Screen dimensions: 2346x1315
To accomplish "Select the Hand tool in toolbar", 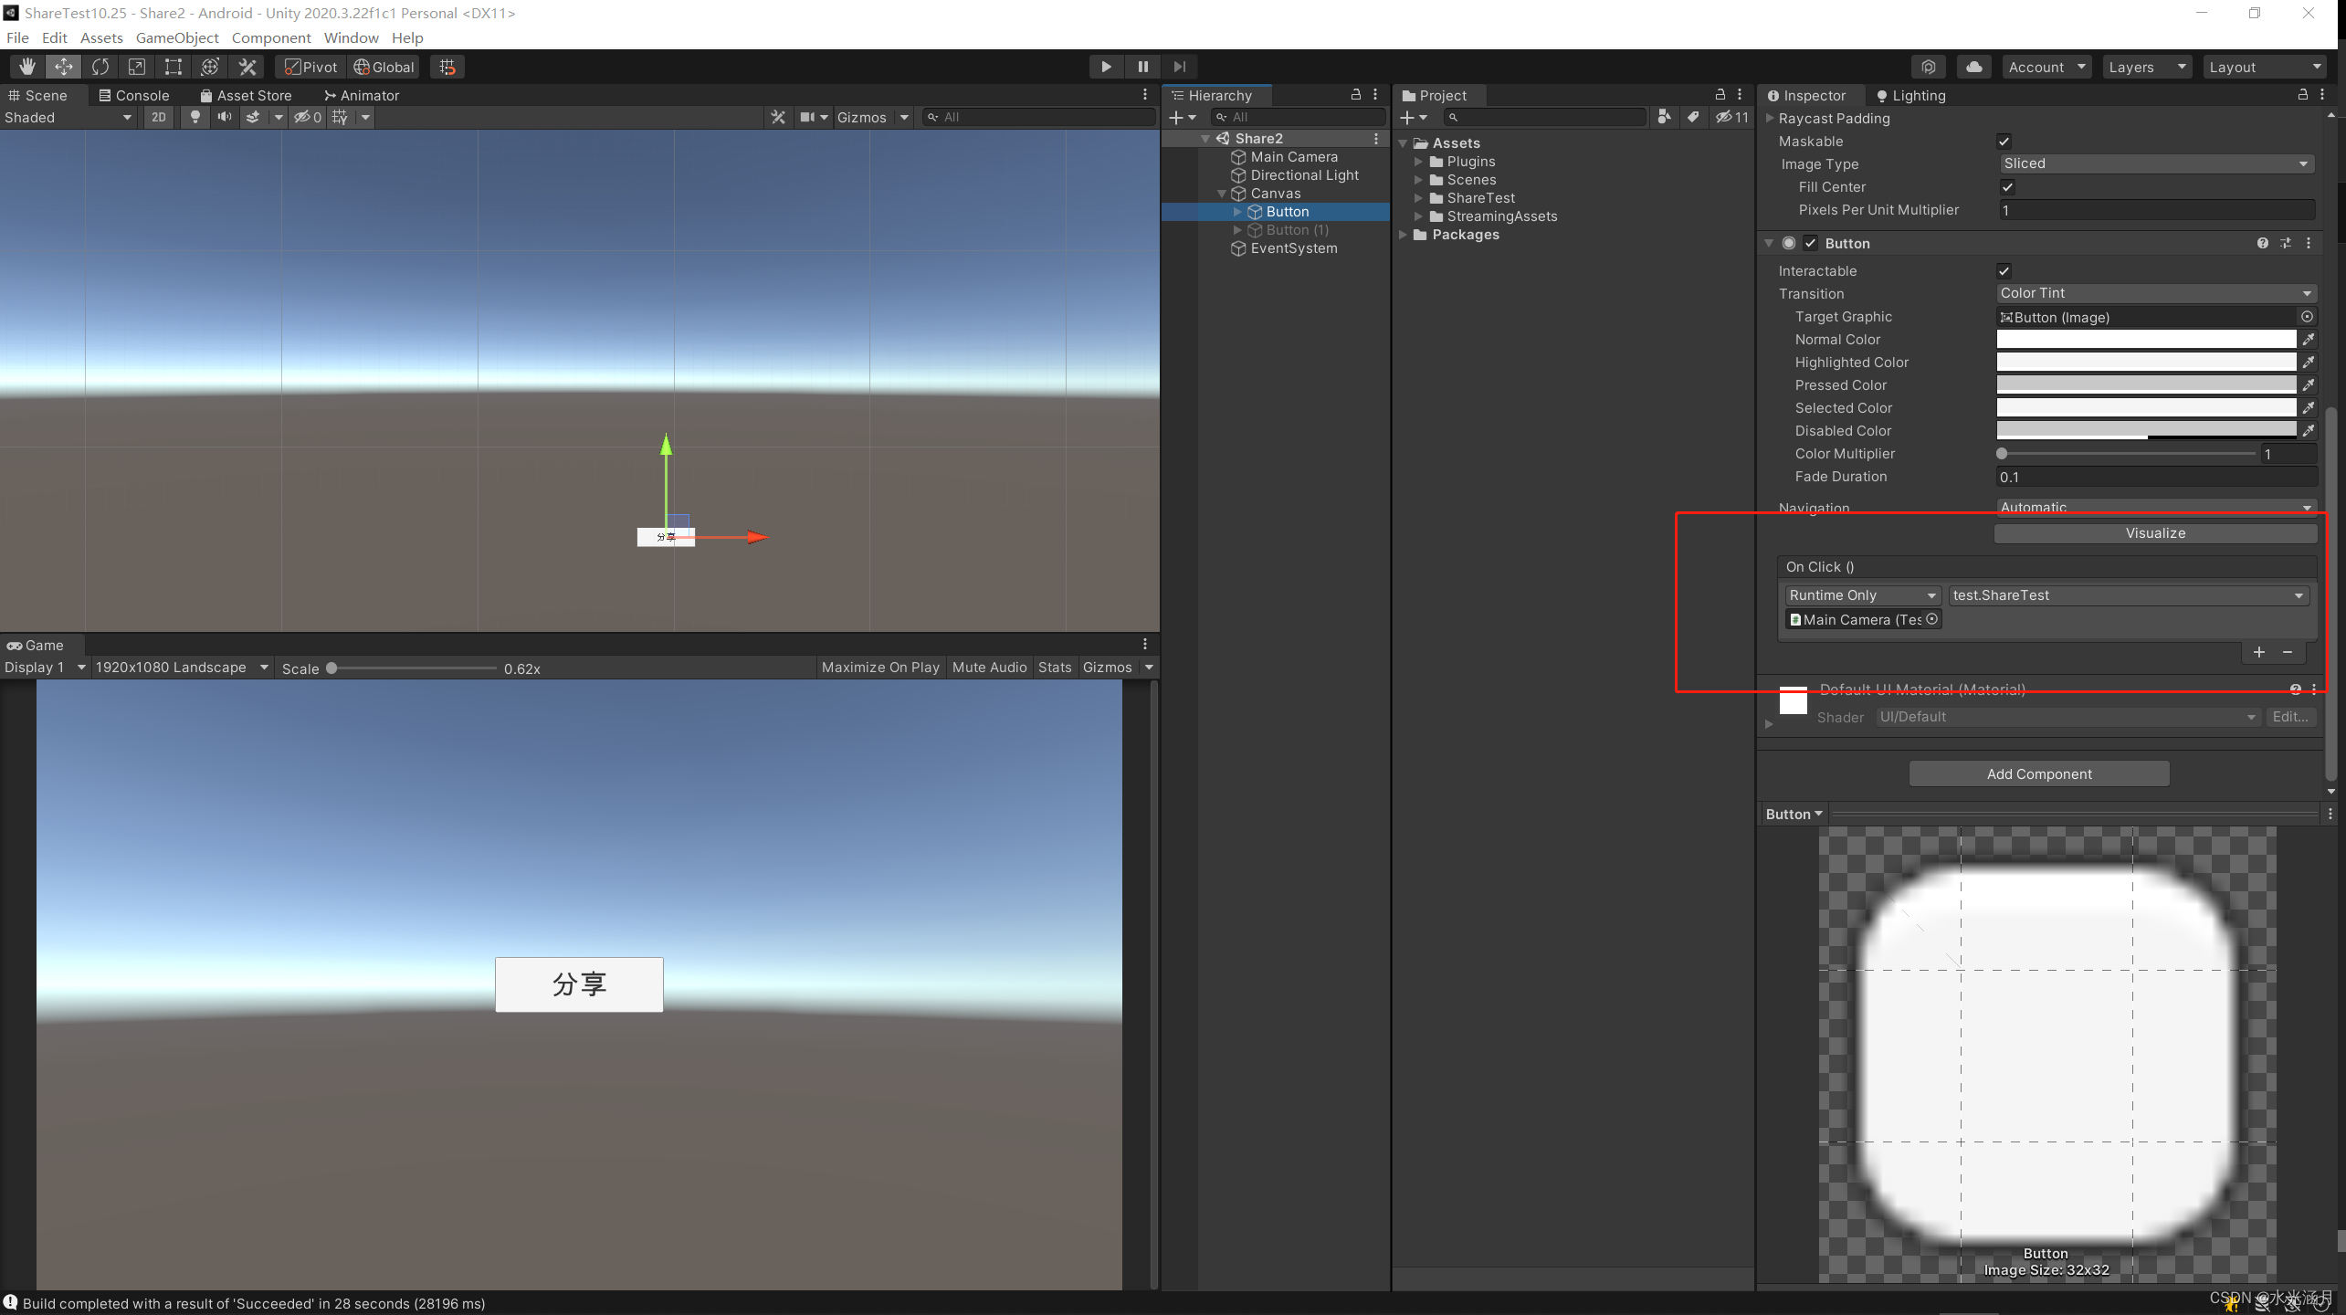I will click(27, 67).
